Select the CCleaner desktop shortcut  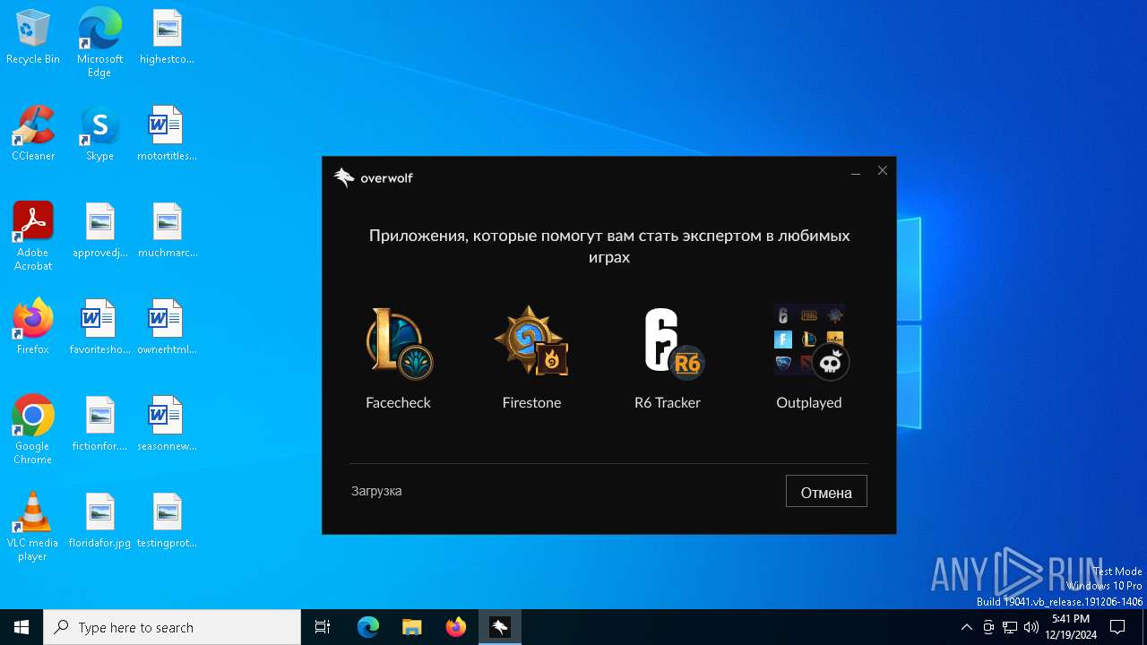(33, 133)
